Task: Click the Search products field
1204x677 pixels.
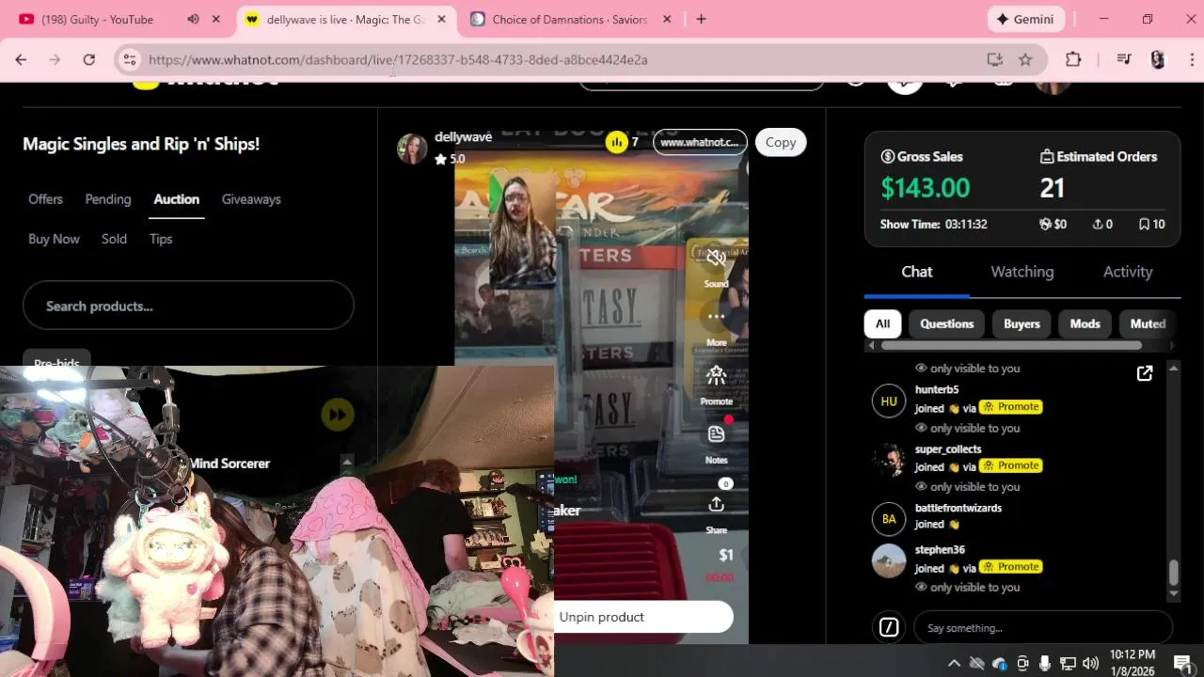Action: pyautogui.click(x=188, y=306)
